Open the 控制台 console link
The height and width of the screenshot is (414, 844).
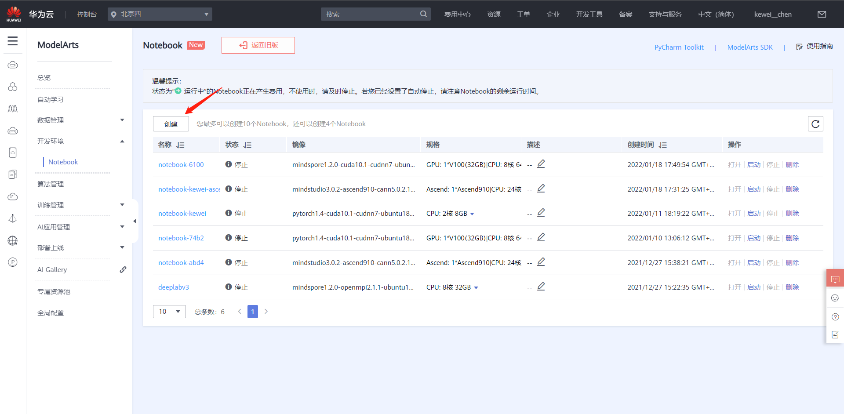(87, 15)
